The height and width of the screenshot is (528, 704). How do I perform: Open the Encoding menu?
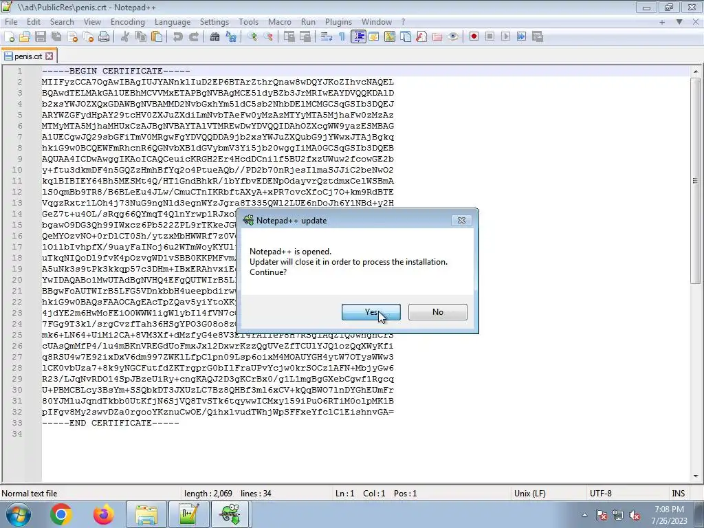(x=128, y=21)
